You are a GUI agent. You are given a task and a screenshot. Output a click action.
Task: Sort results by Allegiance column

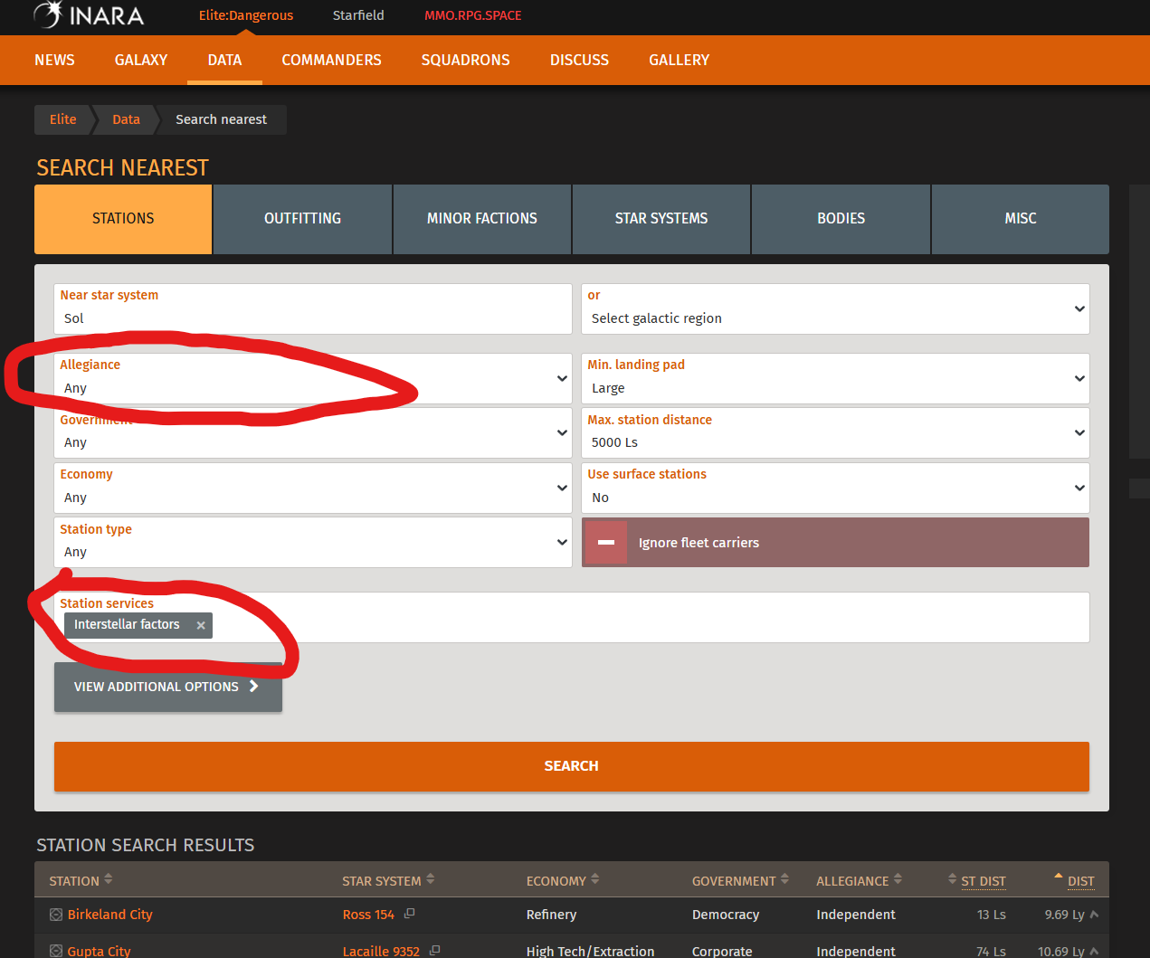[x=859, y=880]
